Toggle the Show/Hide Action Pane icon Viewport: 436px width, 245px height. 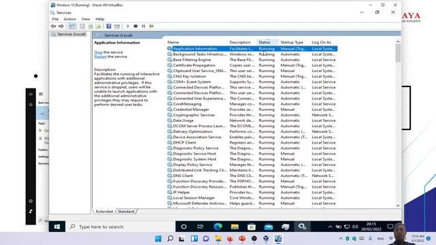point(116,26)
